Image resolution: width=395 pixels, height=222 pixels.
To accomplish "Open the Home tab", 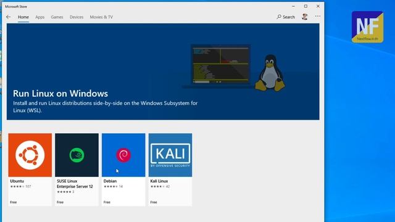I will pyautogui.click(x=23, y=17).
